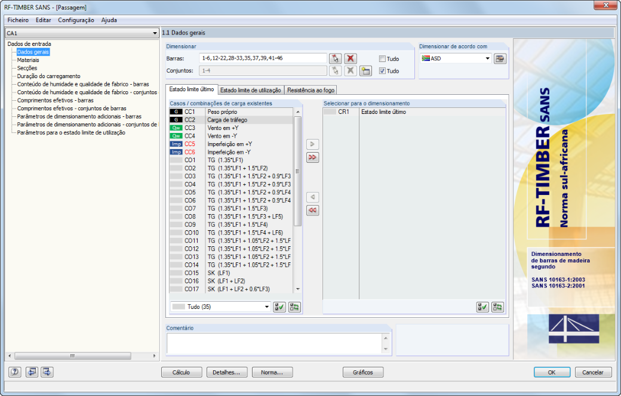Invert selection icon under existing load cases
This screenshot has height=396, width=621.
pyautogui.click(x=294, y=307)
